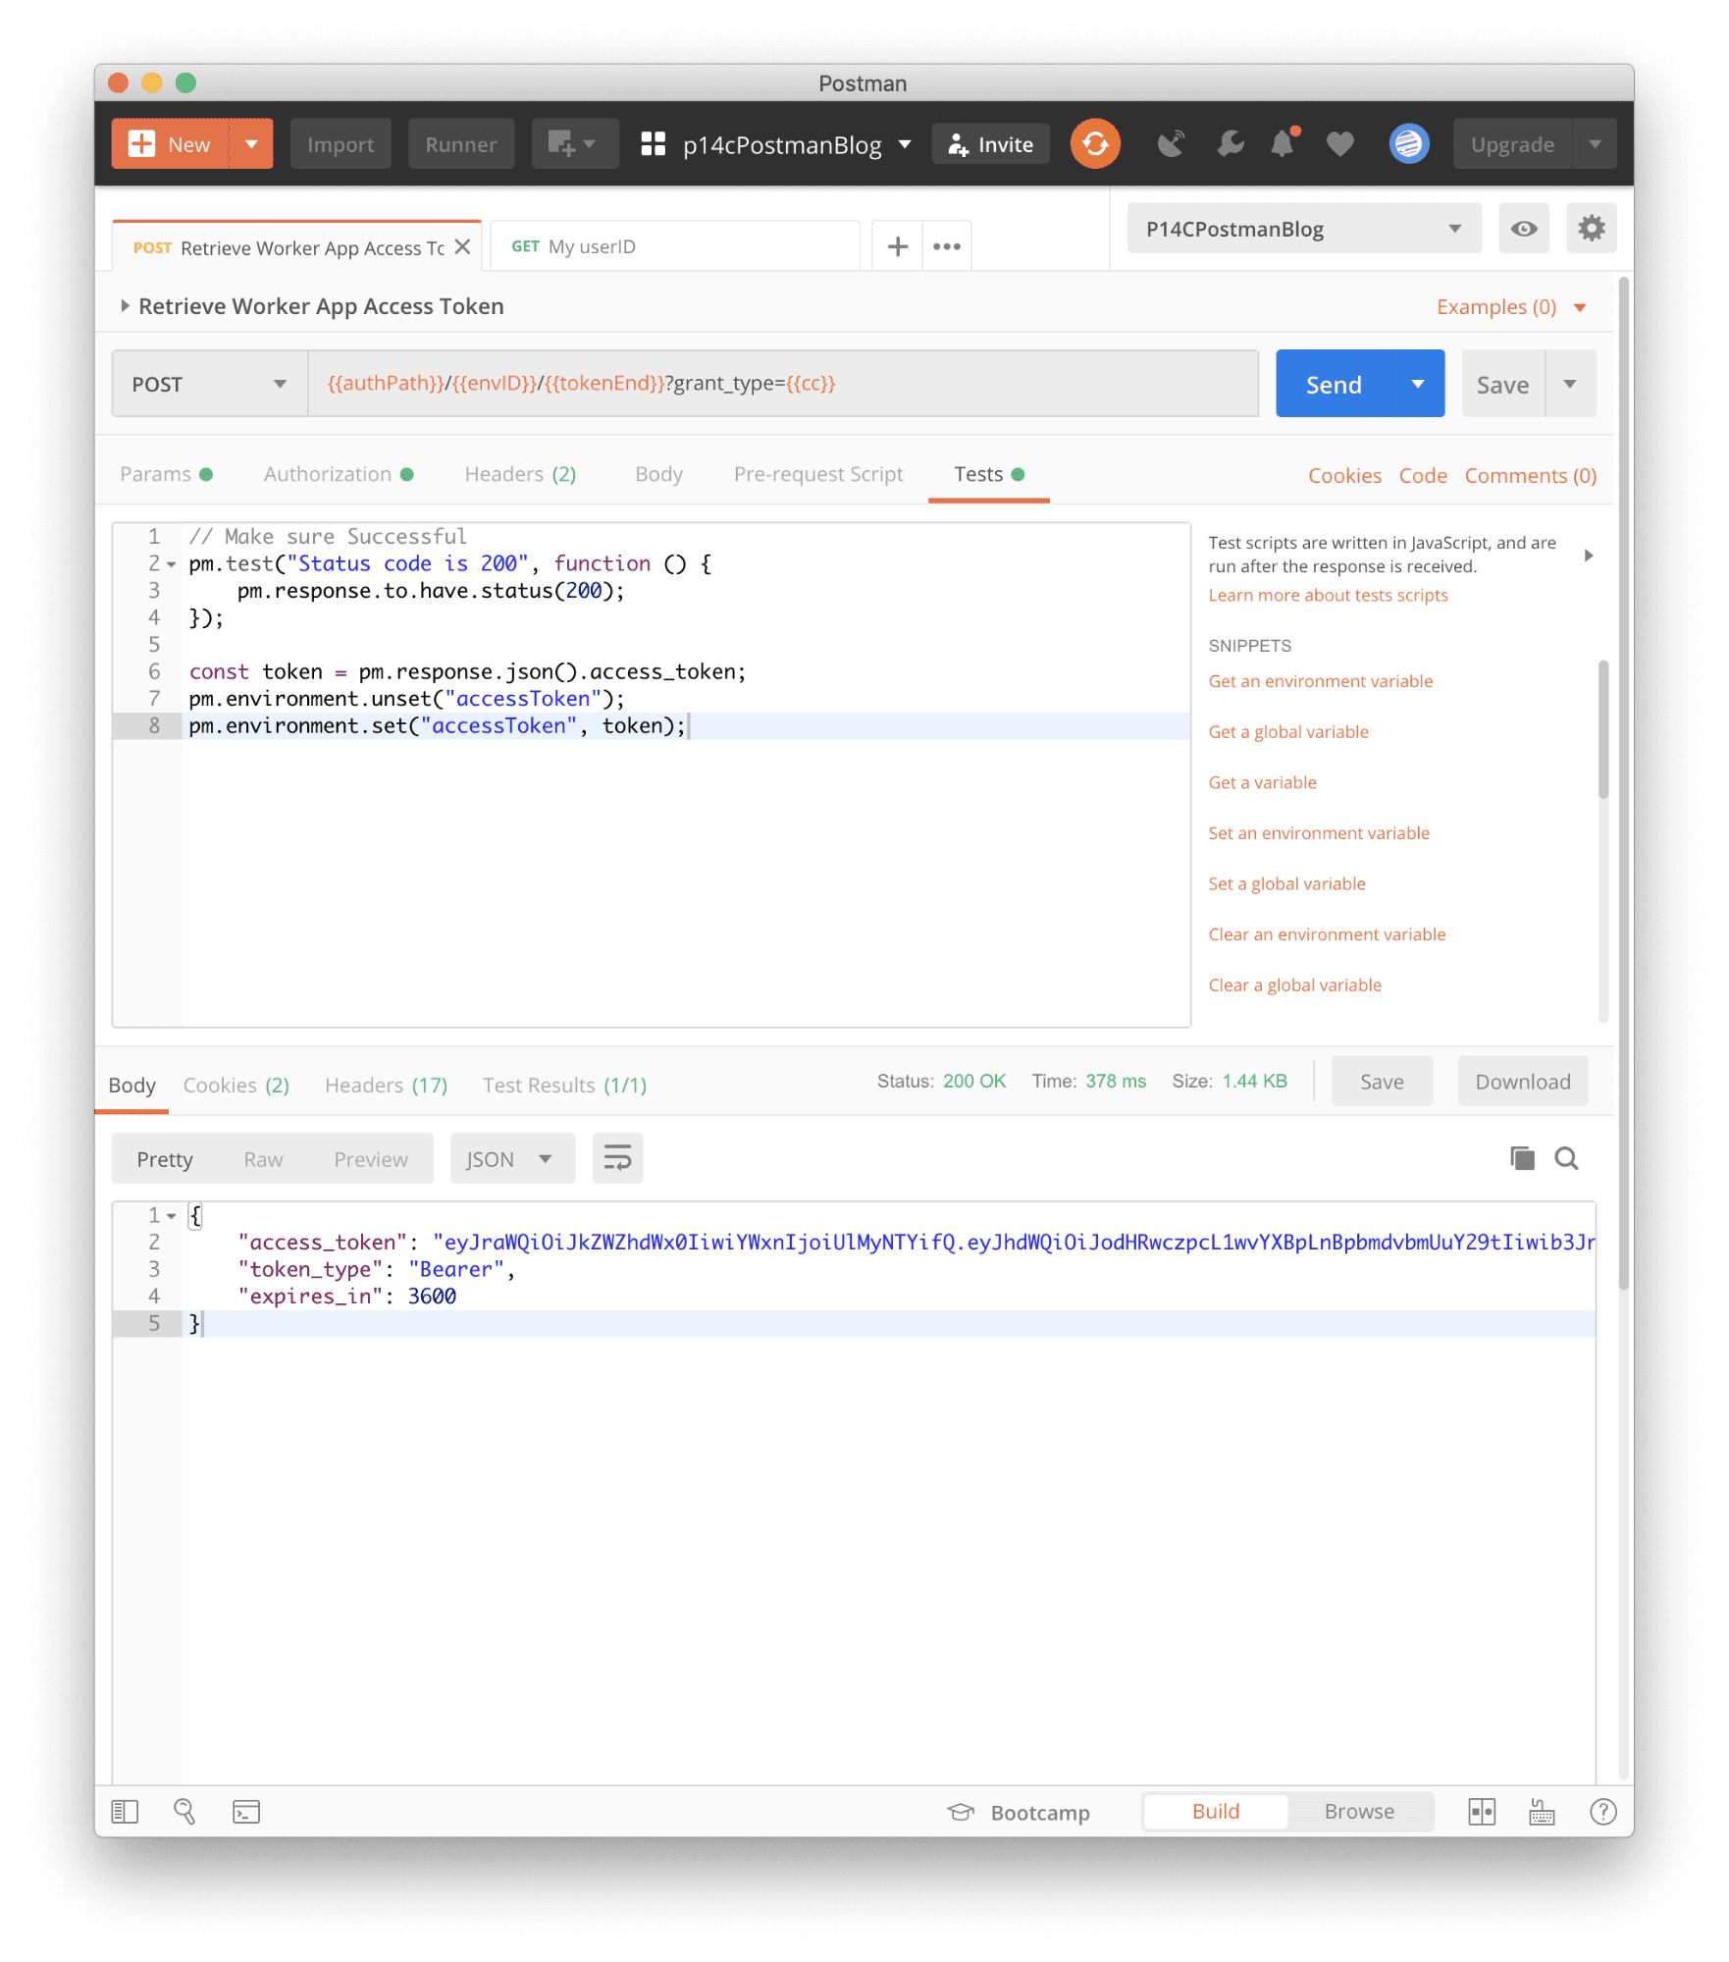
Task: Open the Headers (2) request tab
Action: pos(520,474)
